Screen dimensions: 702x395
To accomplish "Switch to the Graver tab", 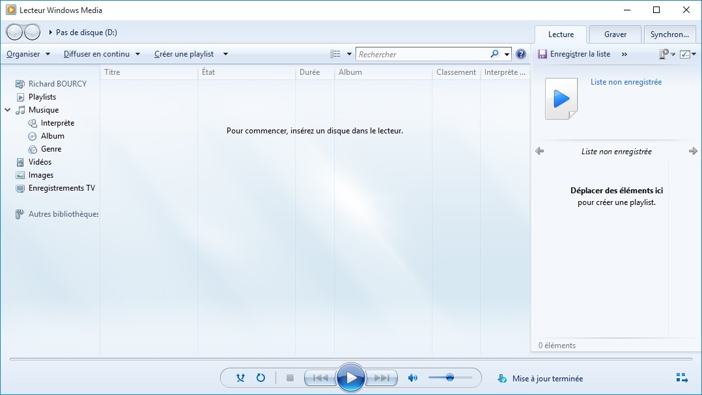I will pyautogui.click(x=615, y=34).
